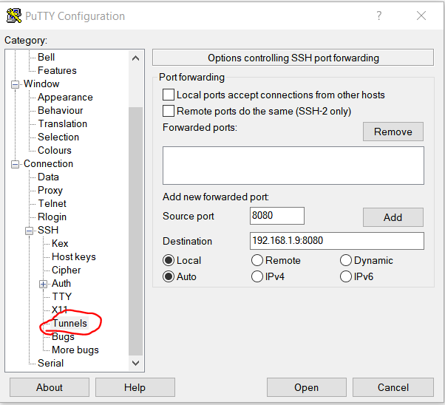The height and width of the screenshot is (405, 445).
Task: Open the X11 category
Action: click(x=59, y=310)
